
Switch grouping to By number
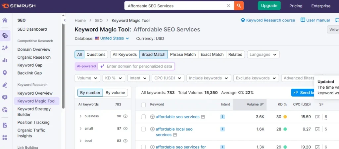(x=90, y=93)
